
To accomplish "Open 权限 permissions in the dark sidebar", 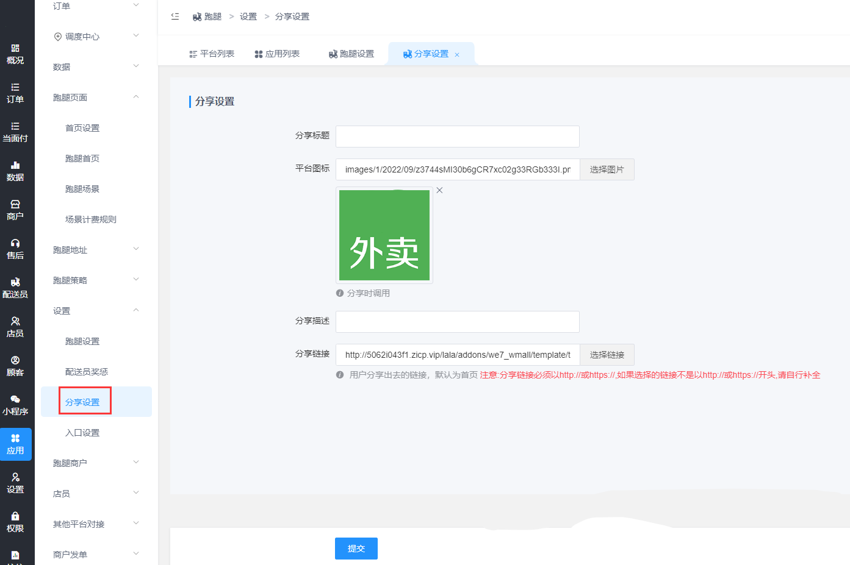I will pyautogui.click(x=15, y=522).
